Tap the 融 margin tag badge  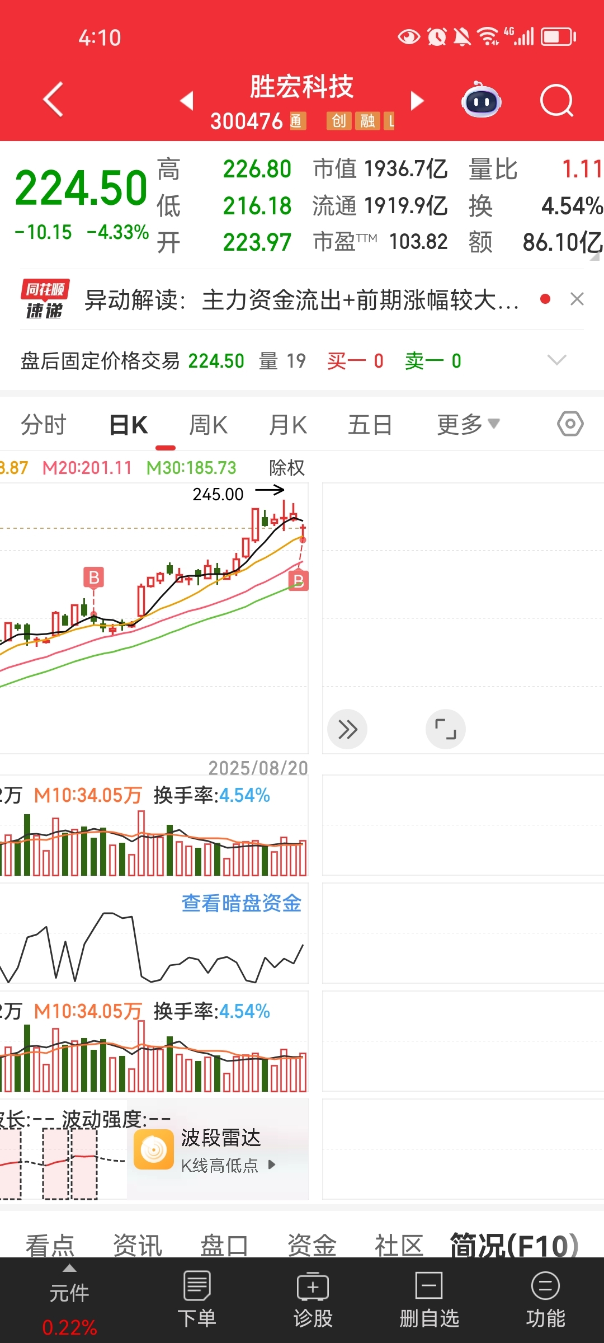click(367, 121)
